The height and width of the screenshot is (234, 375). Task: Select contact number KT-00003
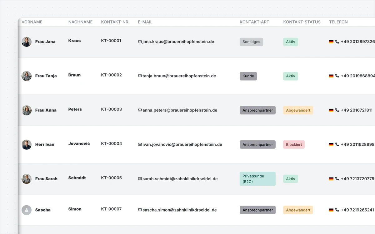point(112,110)
